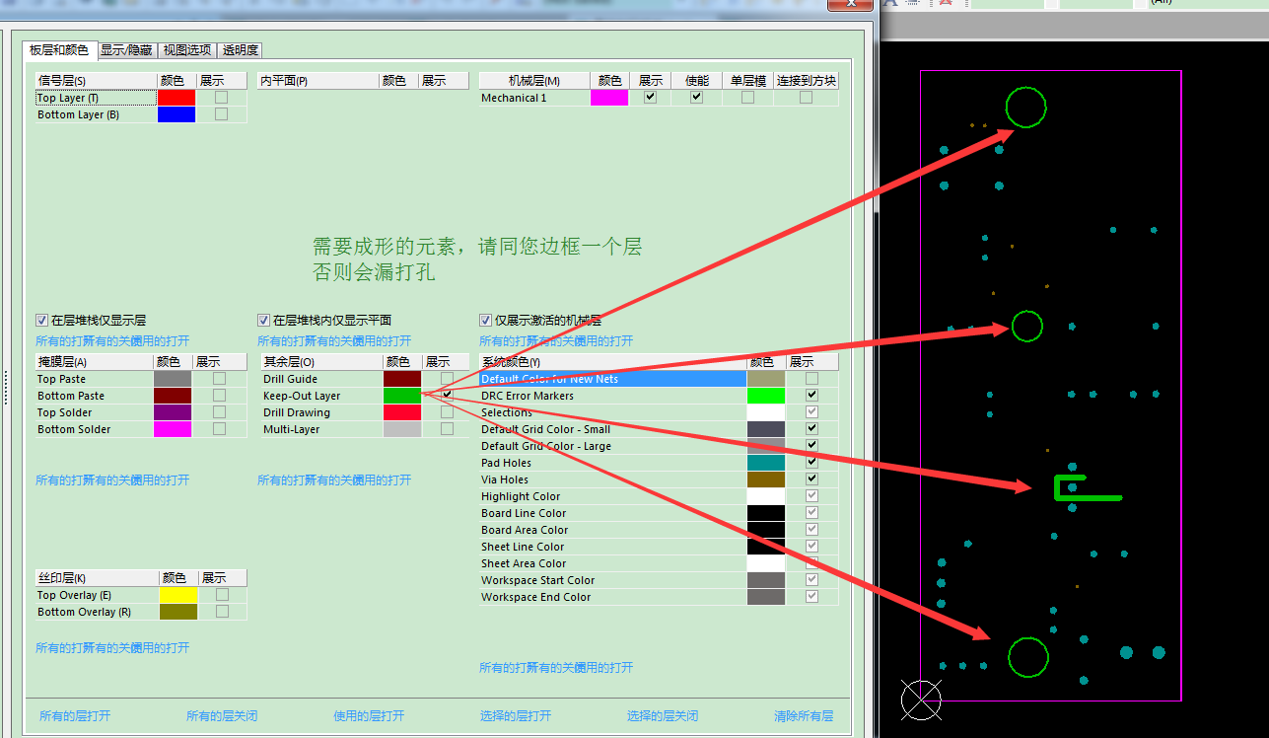Select the Workspace End Color row

[612, 597]
